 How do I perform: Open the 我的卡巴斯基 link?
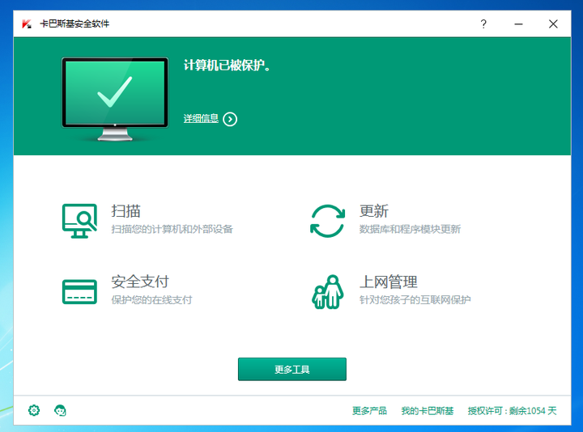click(428, 410)
